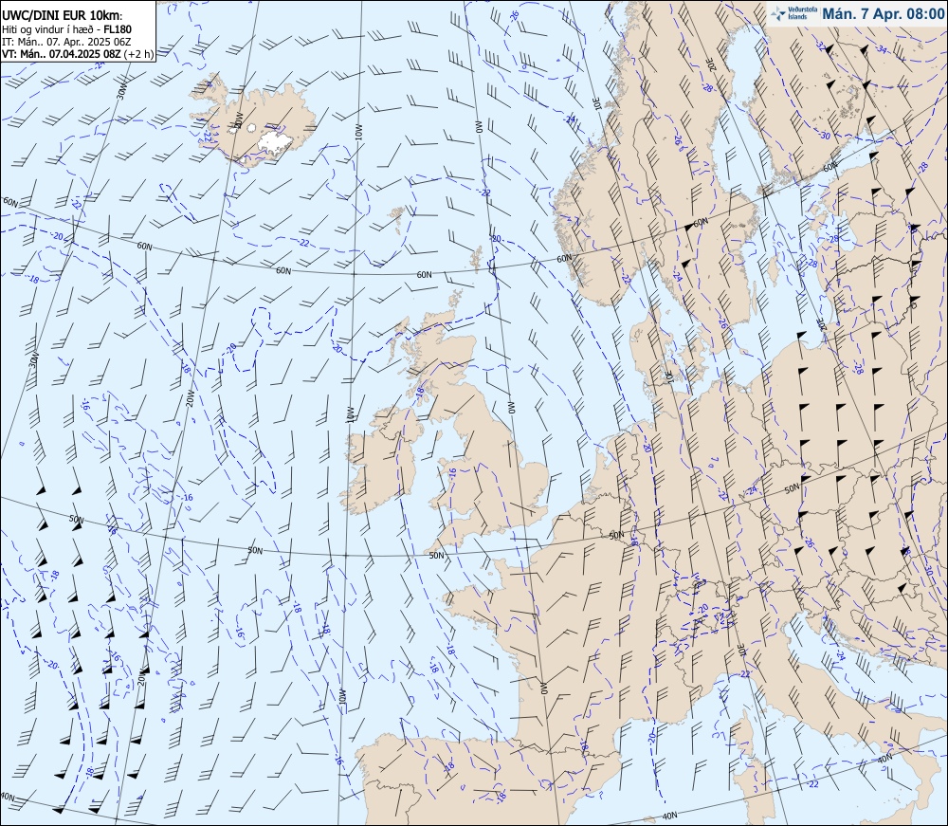Click the '20E' meridian label over Sweden
This screenshot has height=826, width=948.
[712, 65]
